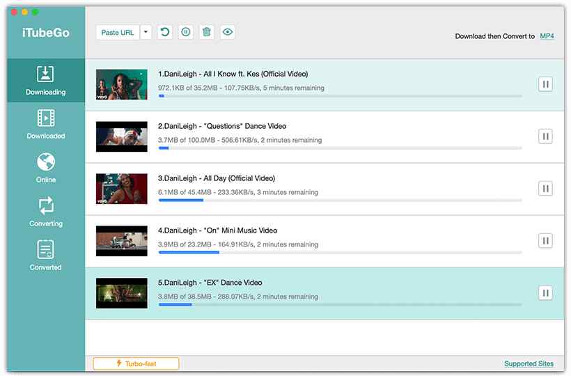Pause the "Questions" Dance Video download
The height and width of the screenshot is (376, 571).
coord(545,136)
